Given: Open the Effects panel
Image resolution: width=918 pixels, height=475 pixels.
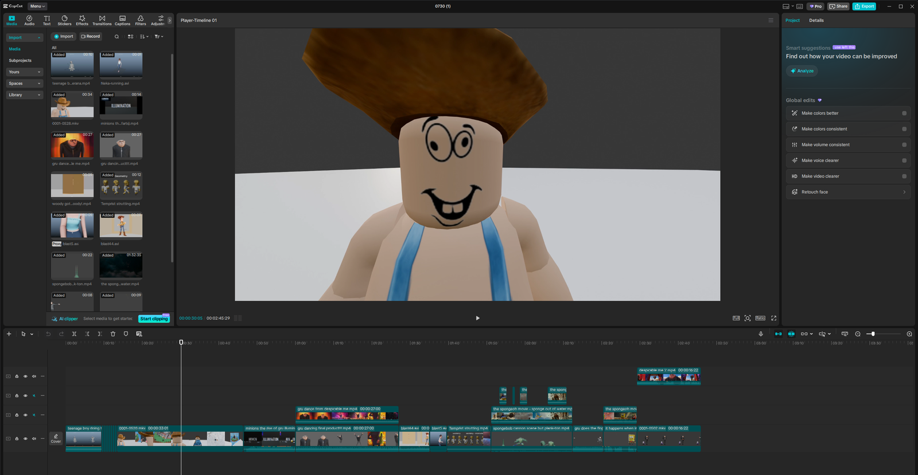Looking at the screenshot, I should coord(82,21).
